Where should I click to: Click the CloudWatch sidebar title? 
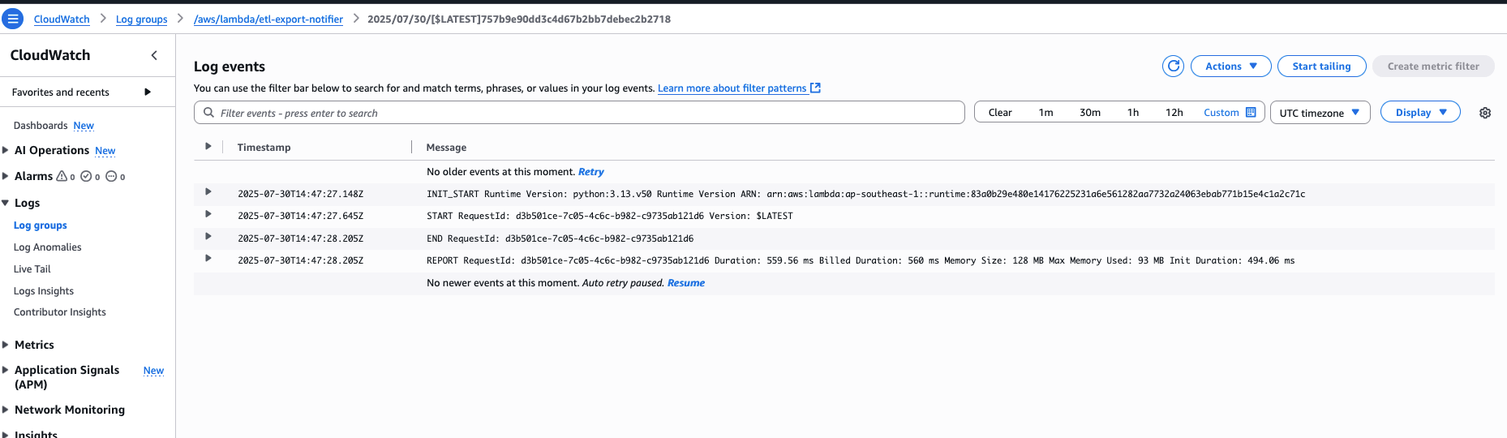coord(50,55)
